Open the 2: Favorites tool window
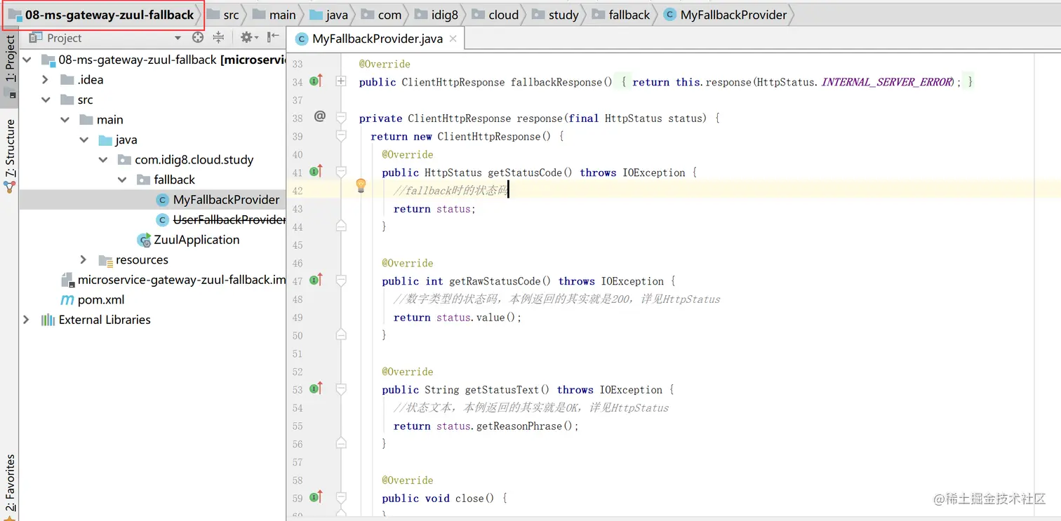 point(10,487)
